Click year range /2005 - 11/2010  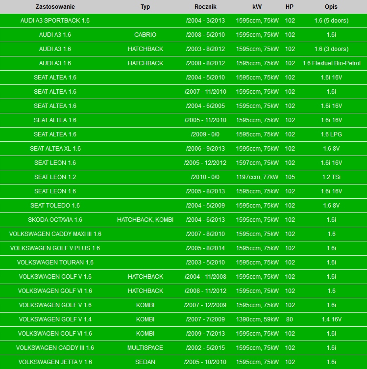(205, 120)
